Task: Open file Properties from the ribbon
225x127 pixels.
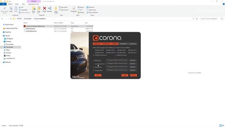Action: coord(74,10)
